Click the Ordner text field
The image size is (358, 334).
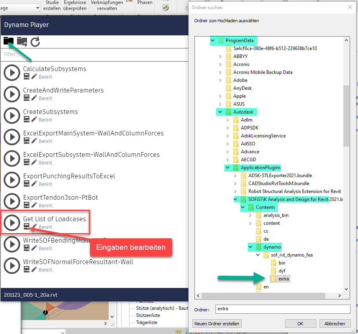(283, 309)
